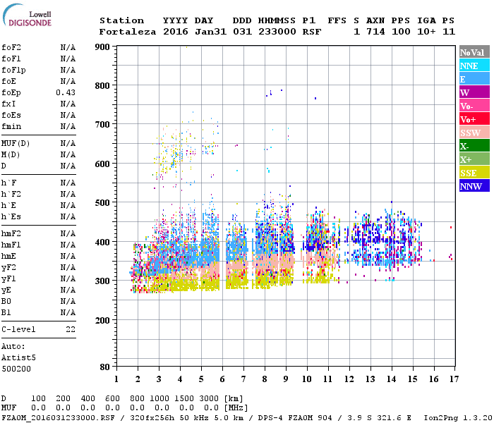
Task: Select the Vo+ red legend swatch
Action: 474,119
